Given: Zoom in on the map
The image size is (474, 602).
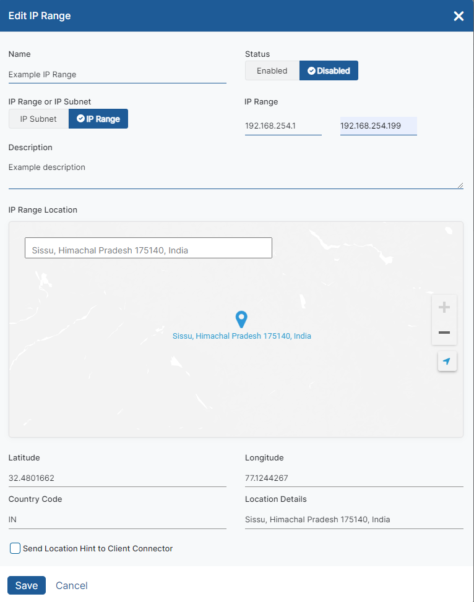Looking at the screenshot, I should pyautogui.click(x=444, y=308).
